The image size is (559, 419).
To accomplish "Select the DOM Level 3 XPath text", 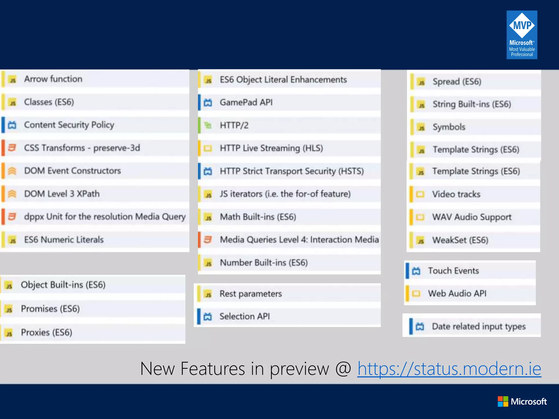I will [62, 194].
